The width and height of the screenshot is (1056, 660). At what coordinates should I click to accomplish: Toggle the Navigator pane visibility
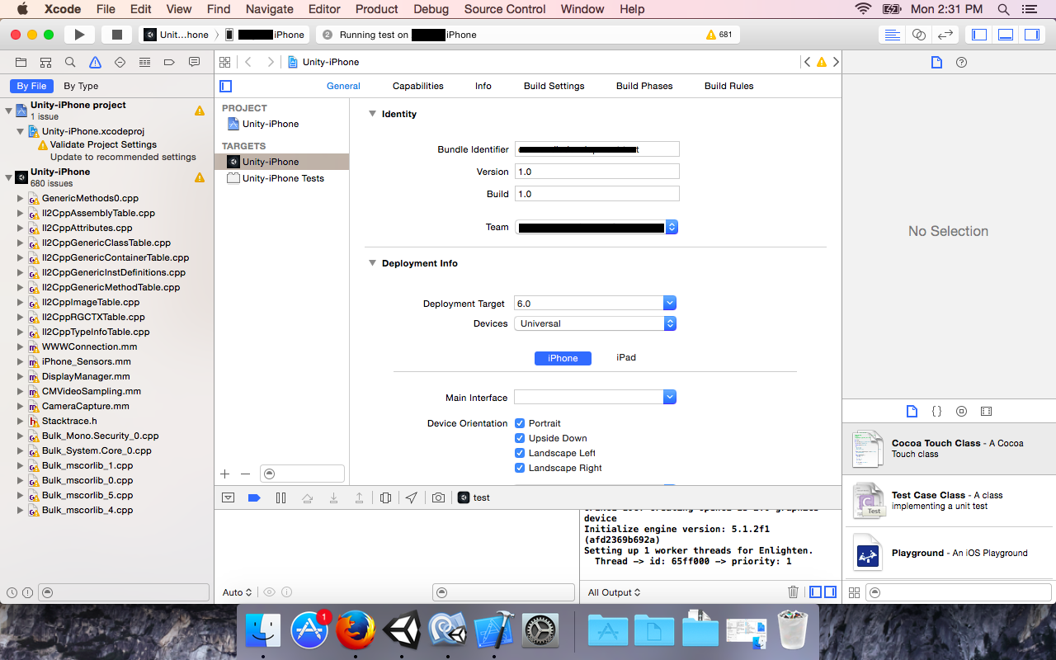(979, 35)
